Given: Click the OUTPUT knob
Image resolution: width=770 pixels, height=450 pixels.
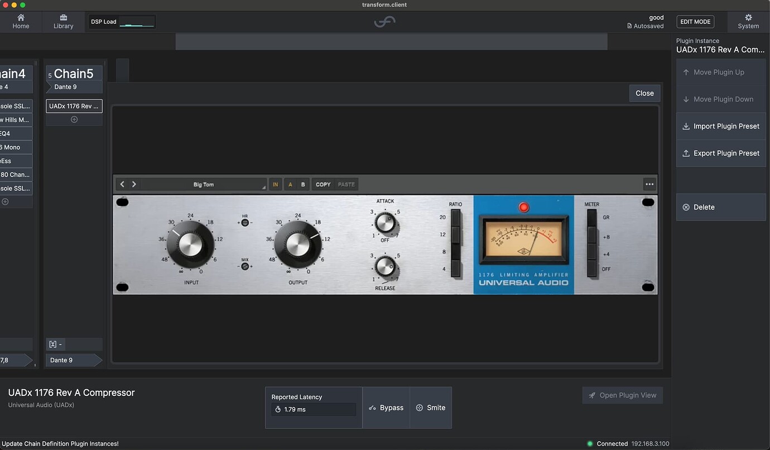Looking at the screenshot, I should coord(297,245).
